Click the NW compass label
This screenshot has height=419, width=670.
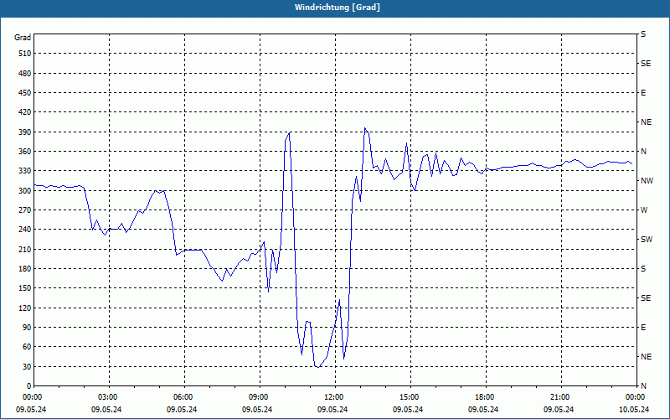click(647, 181)
